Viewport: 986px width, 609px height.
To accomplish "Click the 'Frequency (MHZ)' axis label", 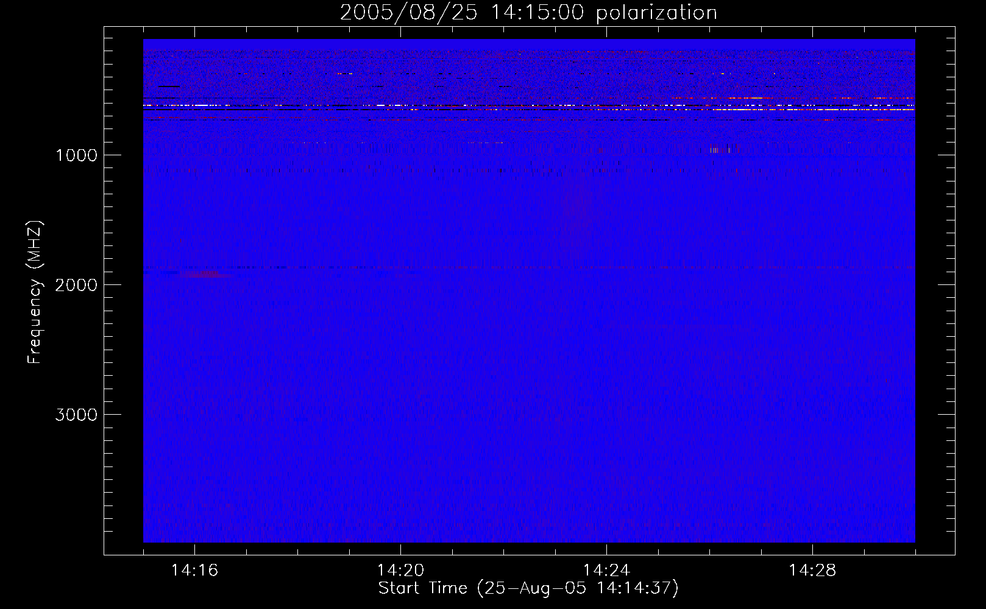I will pyautogui.click(x=35, y=293).
